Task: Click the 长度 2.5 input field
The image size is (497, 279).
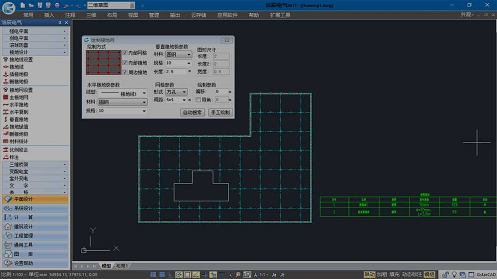Action: coord(176,72)
